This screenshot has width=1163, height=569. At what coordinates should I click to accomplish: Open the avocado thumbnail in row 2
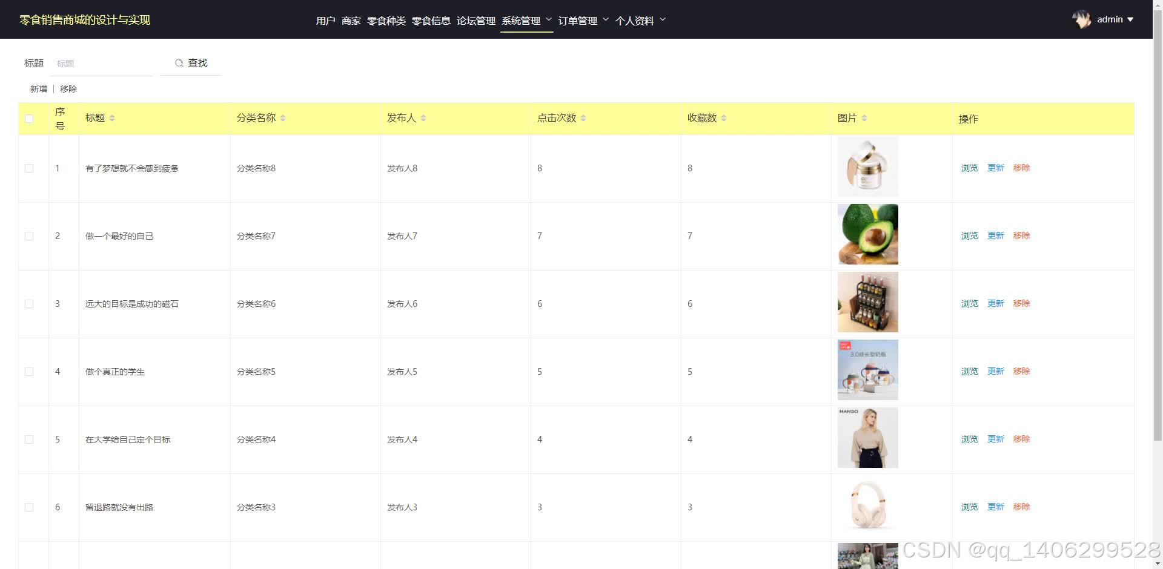tap(868, 234)
